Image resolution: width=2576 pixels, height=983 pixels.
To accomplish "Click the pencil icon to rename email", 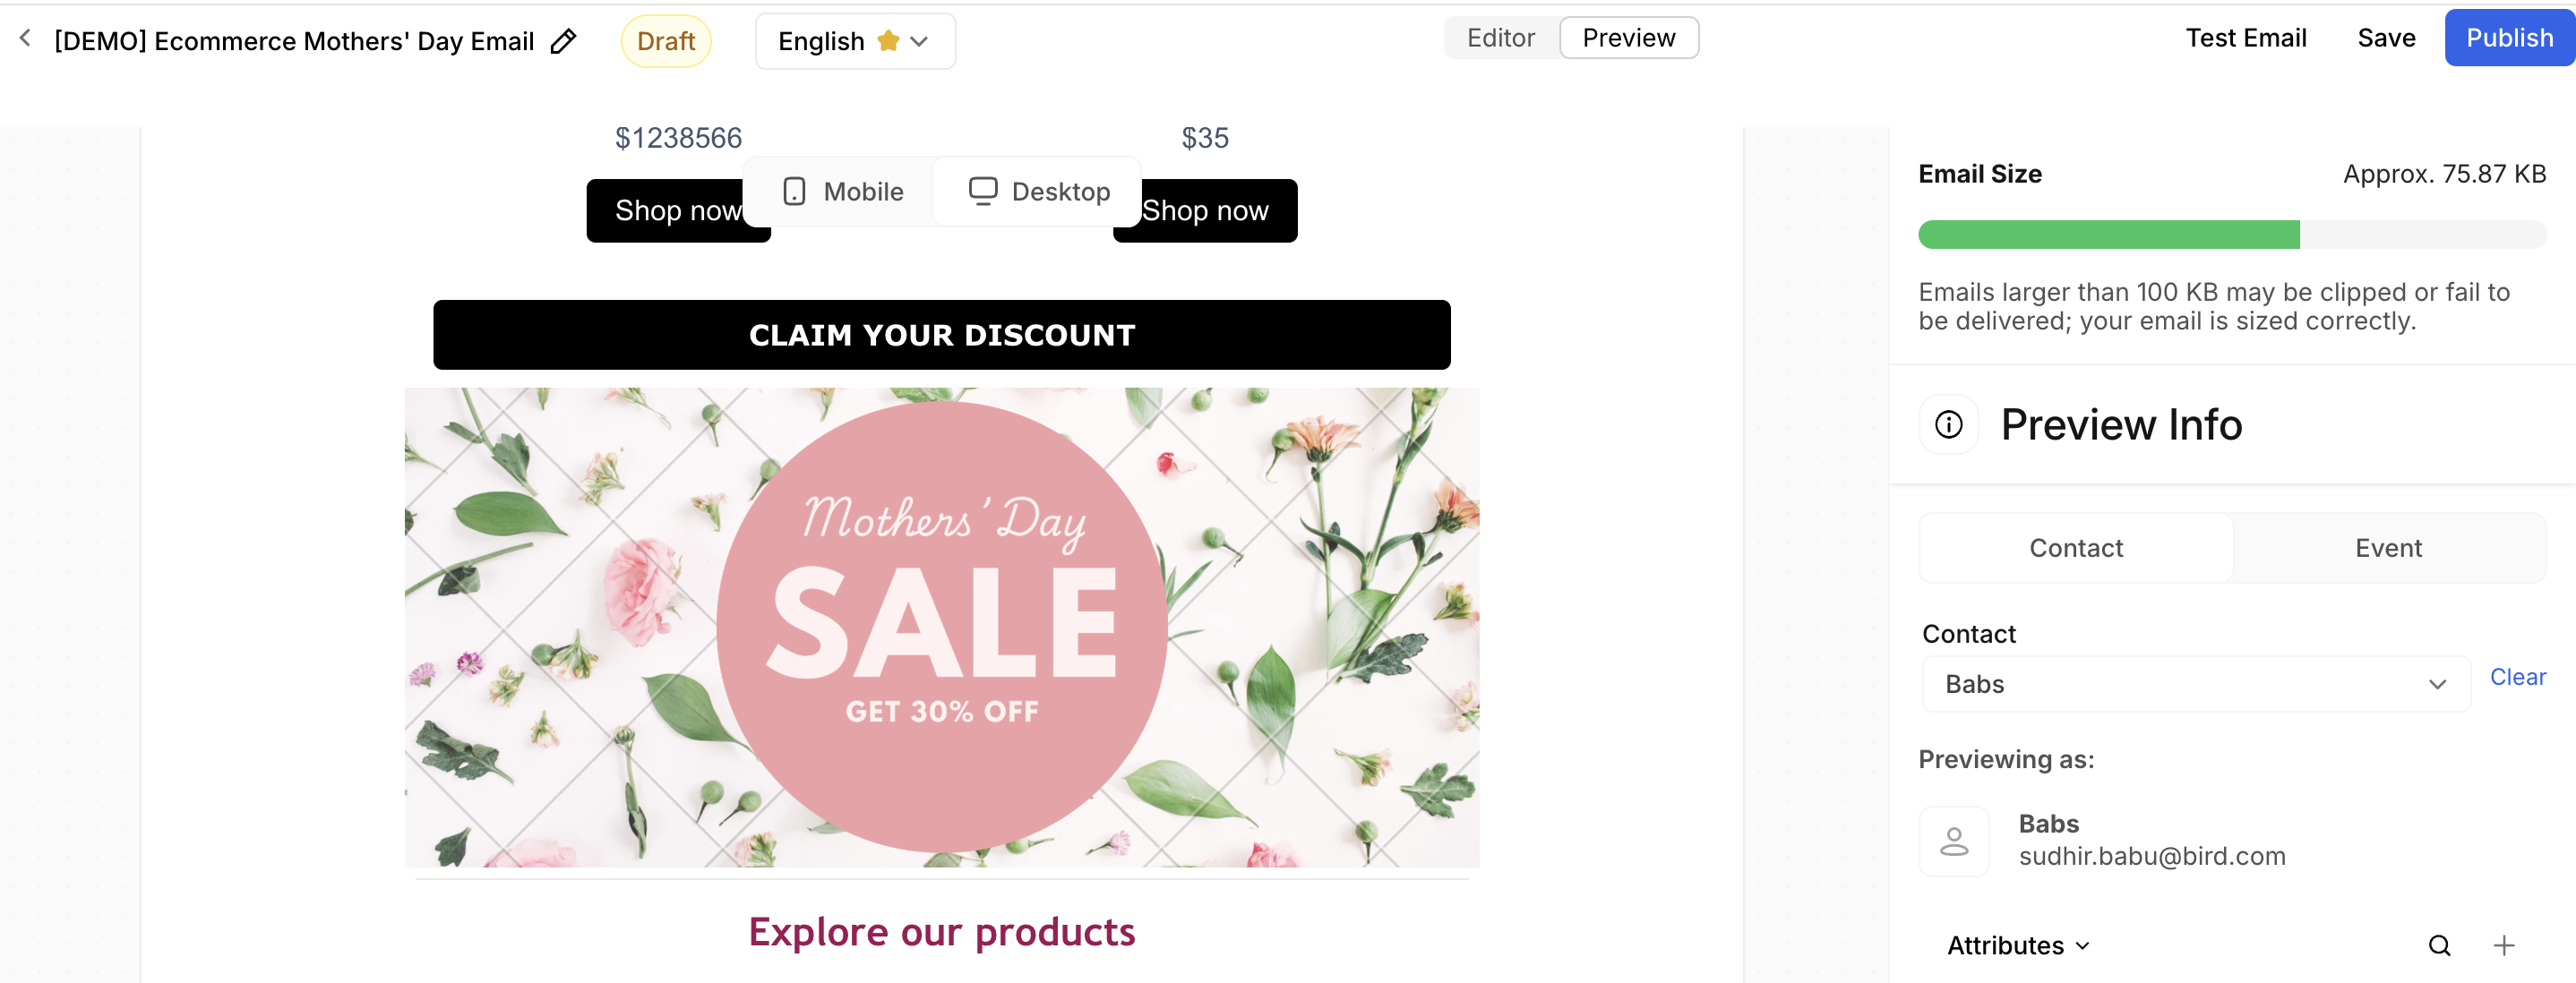I will pos(563,41).
